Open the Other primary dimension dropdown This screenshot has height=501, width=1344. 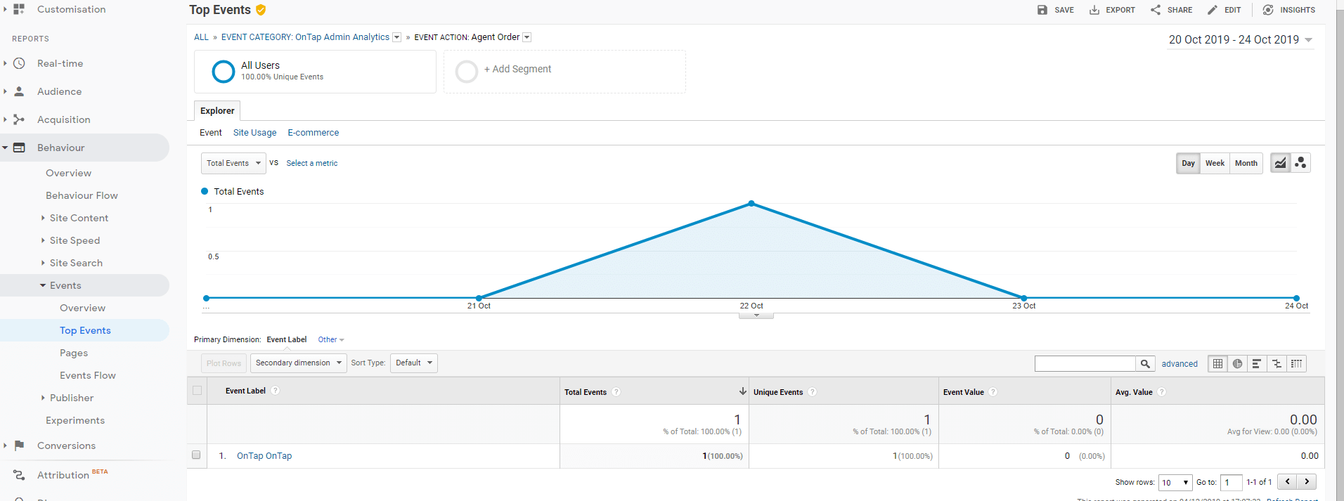click(x=331, y=339)
